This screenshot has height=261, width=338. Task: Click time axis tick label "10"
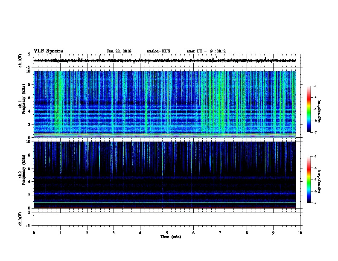tap(300, 232)
